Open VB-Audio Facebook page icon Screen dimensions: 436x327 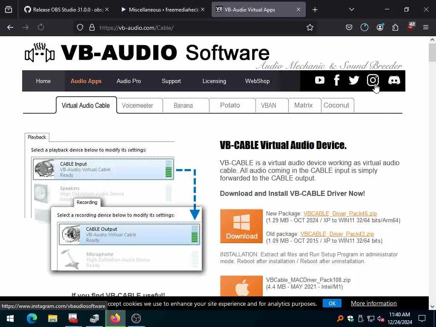[336, 80]
